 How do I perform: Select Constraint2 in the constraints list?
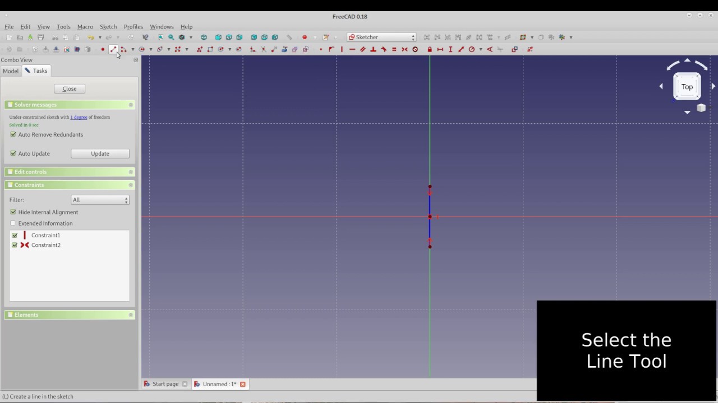(46, 245)
